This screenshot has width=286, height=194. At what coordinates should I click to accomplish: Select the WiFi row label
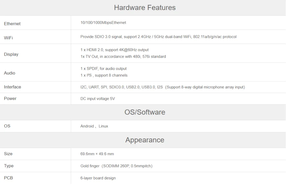pos(8,38)
